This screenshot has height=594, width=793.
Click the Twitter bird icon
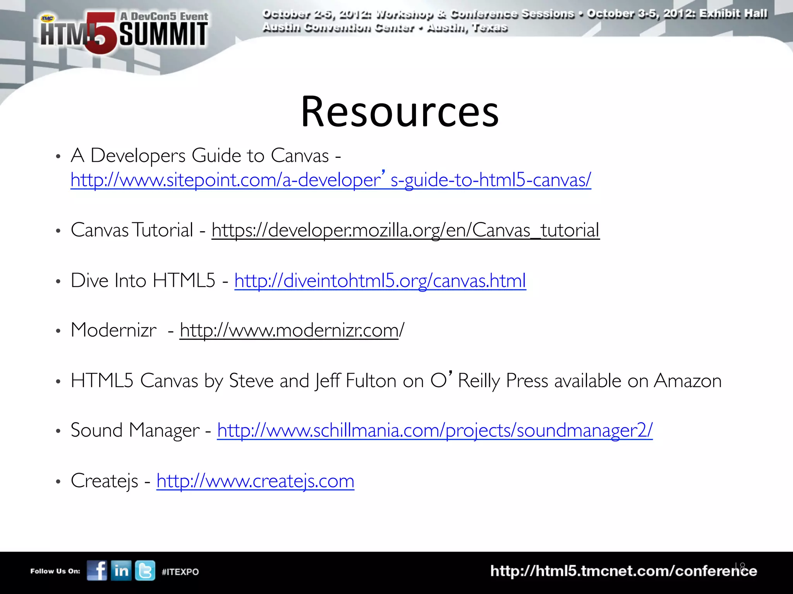(145, 570)
